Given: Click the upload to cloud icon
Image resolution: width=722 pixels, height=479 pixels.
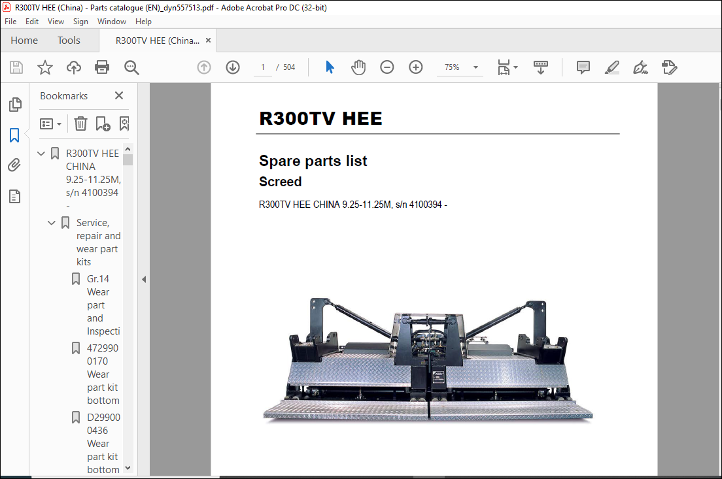Looking at the screenshot, I should pyautogui.click(x=74, y=67).
